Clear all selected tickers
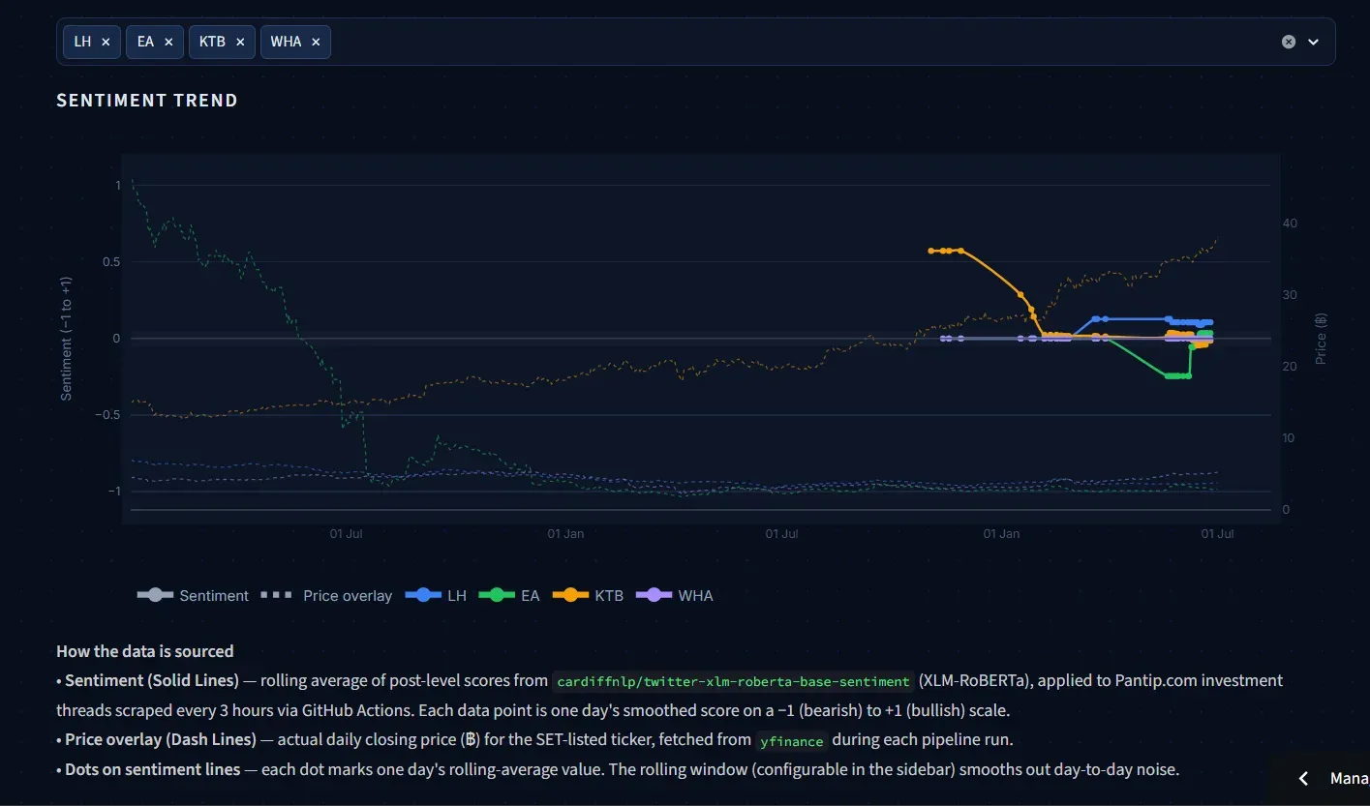Screen dimensions: 1370x806 (x=1289, y=42)
